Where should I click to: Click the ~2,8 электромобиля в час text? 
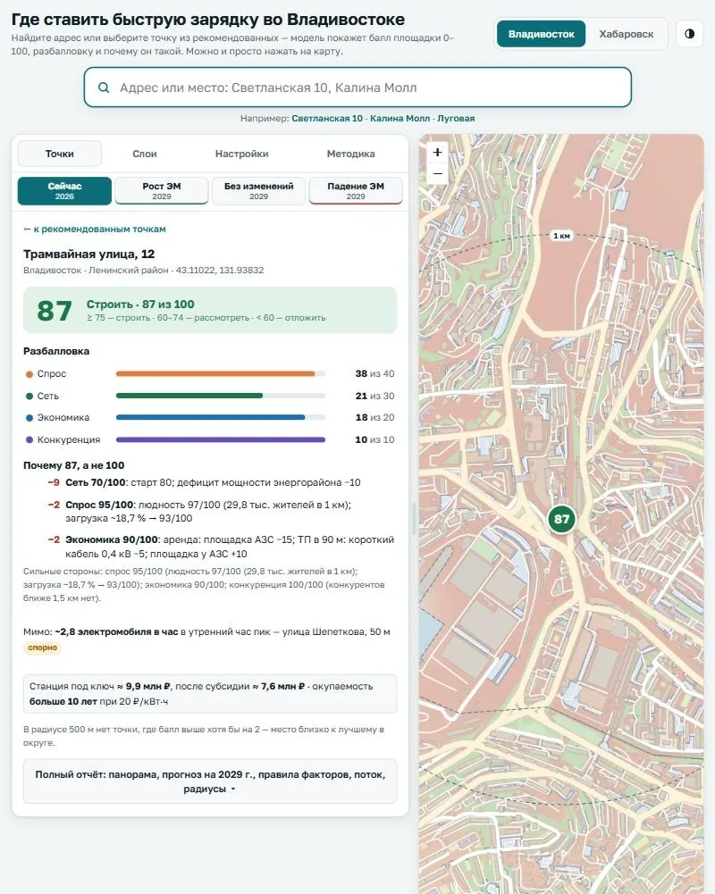pyautogui.click(x=116, y=631)
